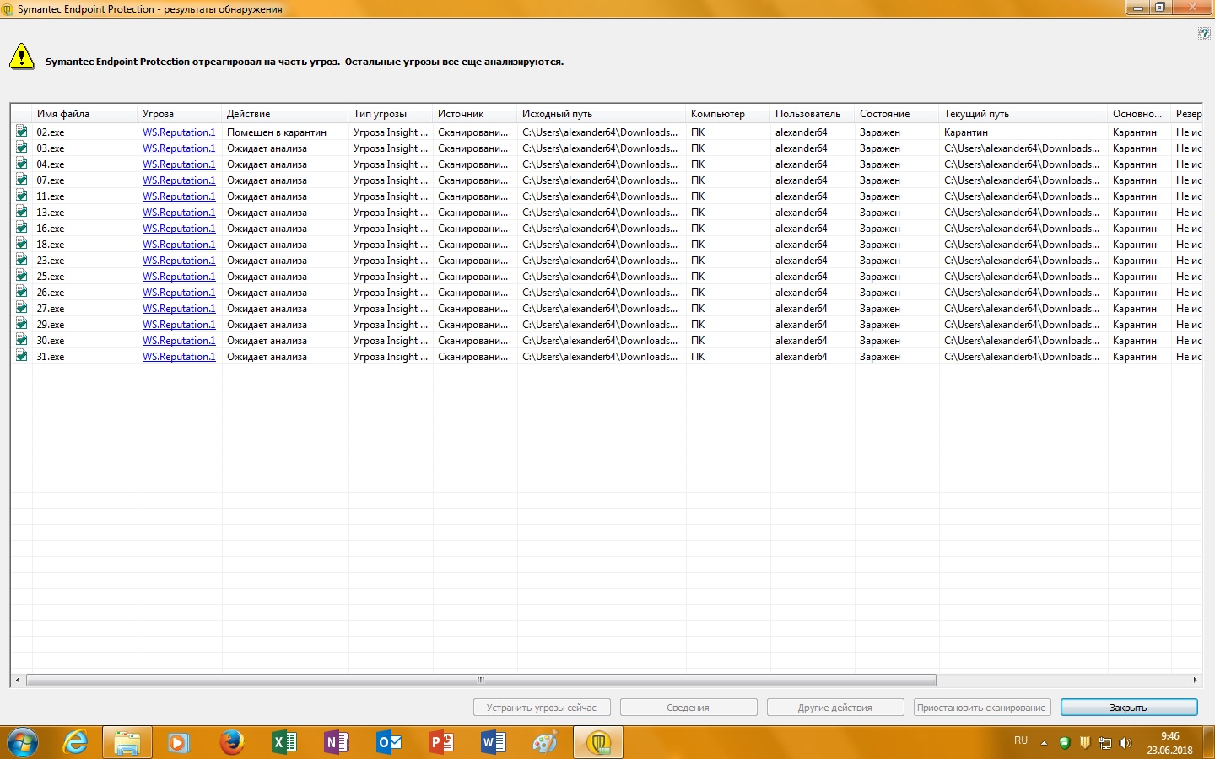
Task: Click the volume speaker icon in the tray
Action: (x=1125, y=743)
